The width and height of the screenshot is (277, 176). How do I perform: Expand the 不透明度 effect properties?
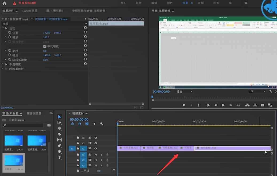(2, 64)
